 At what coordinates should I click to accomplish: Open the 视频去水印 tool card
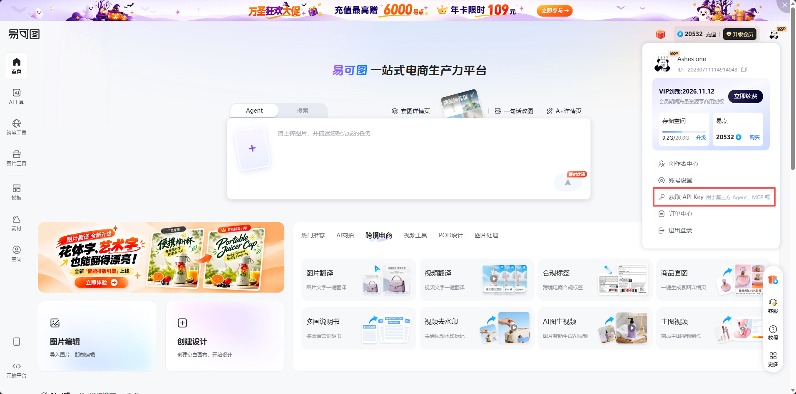477,328
